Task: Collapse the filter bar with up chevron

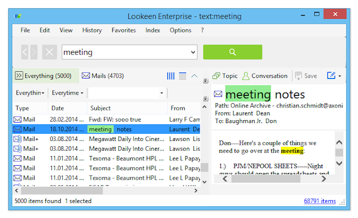Action: pos(194,76)
